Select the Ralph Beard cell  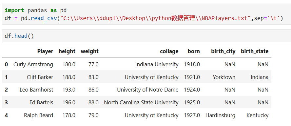click(39, 115)
